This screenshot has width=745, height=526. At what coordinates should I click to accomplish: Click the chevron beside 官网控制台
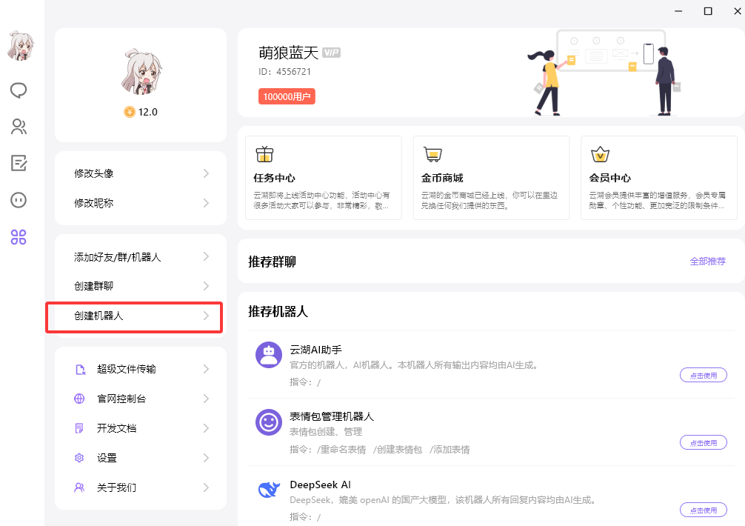(x=206, y=399)
